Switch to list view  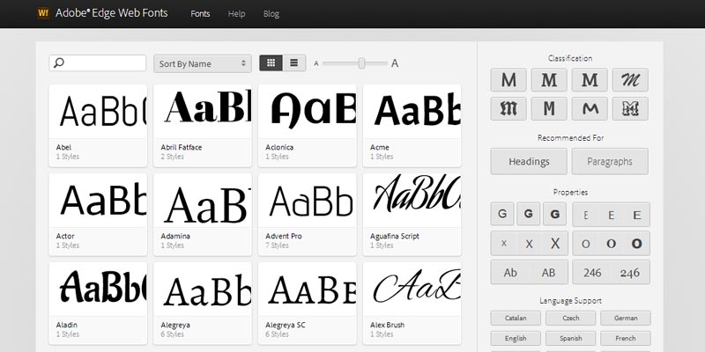click(293, 63)
